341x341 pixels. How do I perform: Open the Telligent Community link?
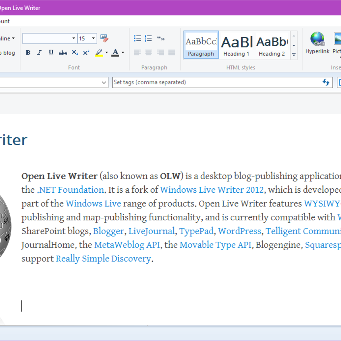click(x=303, y=231)
